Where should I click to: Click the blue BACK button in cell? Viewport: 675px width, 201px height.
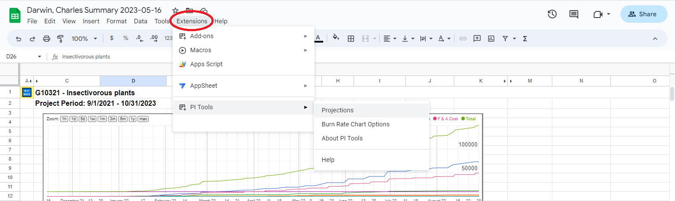(x=27, y=93)
